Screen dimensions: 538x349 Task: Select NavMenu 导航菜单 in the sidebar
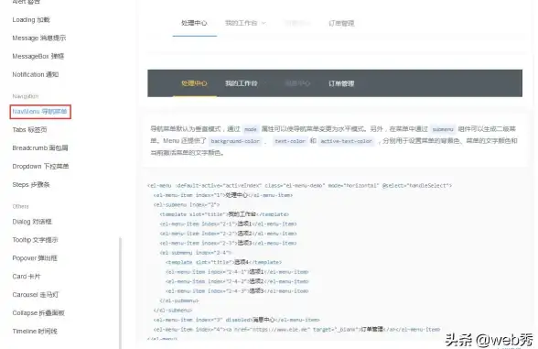pyautogui.click(x=40, y=112)
